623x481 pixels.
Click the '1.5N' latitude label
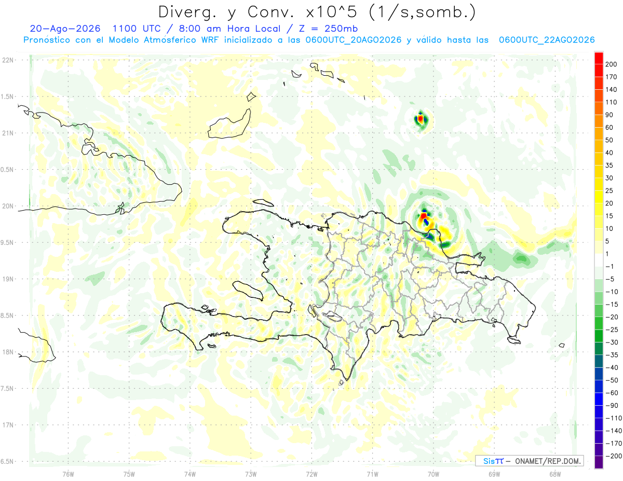point(7,97)
